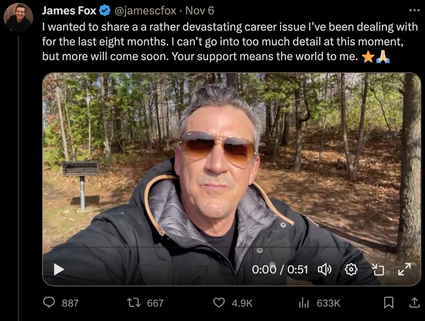Open the share tweet icon
The width and height of the screenshot is (425, 321).
(x=415, y=303)
